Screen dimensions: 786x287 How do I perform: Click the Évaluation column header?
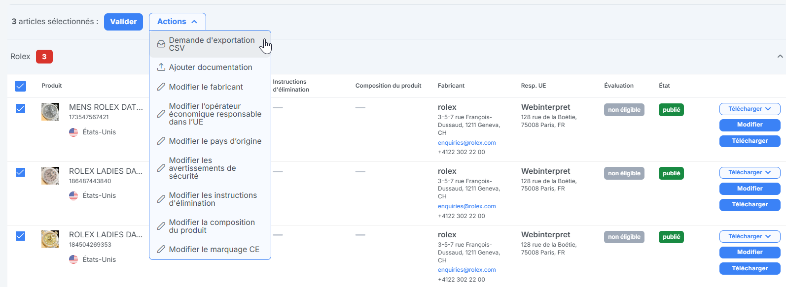[x=619, y=86]
